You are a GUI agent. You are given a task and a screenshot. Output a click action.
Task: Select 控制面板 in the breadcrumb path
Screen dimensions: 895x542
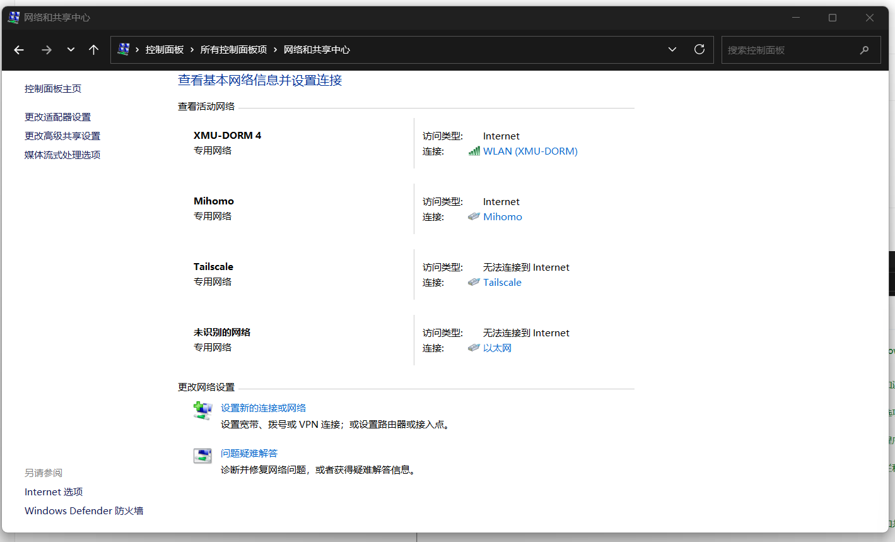[165, 50]
